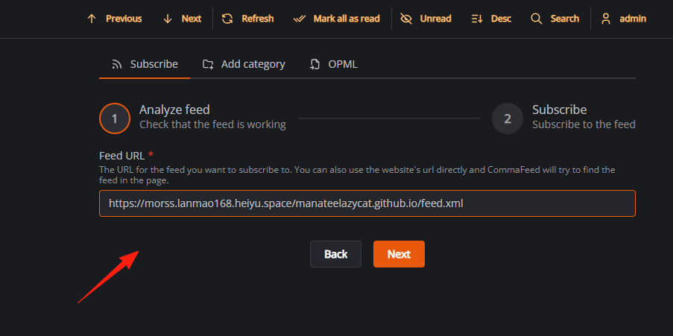This screenshot has height=336, width=673.
Task: Click the RSS icon on the Subscribe tab
Action: 117,64
